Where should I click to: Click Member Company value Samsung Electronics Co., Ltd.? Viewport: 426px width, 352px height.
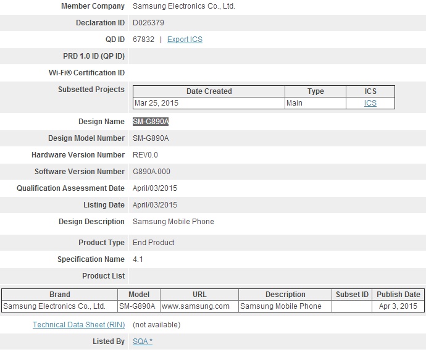[184, 6]
